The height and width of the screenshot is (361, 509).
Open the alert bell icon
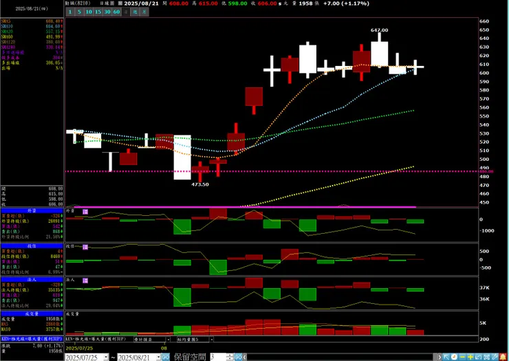click(503, 357)
